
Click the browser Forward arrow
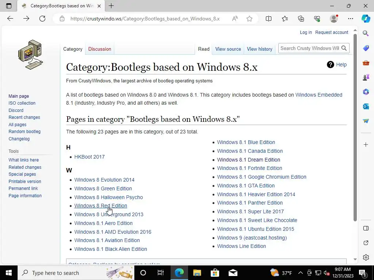26,19
